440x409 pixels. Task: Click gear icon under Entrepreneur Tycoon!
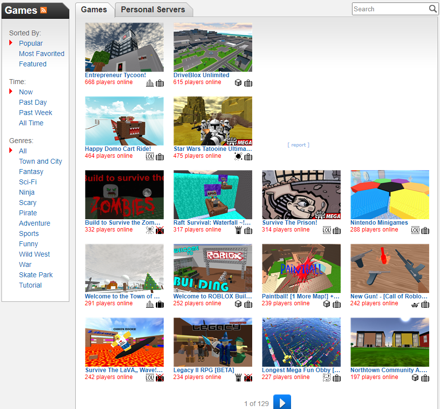point(160,83)
